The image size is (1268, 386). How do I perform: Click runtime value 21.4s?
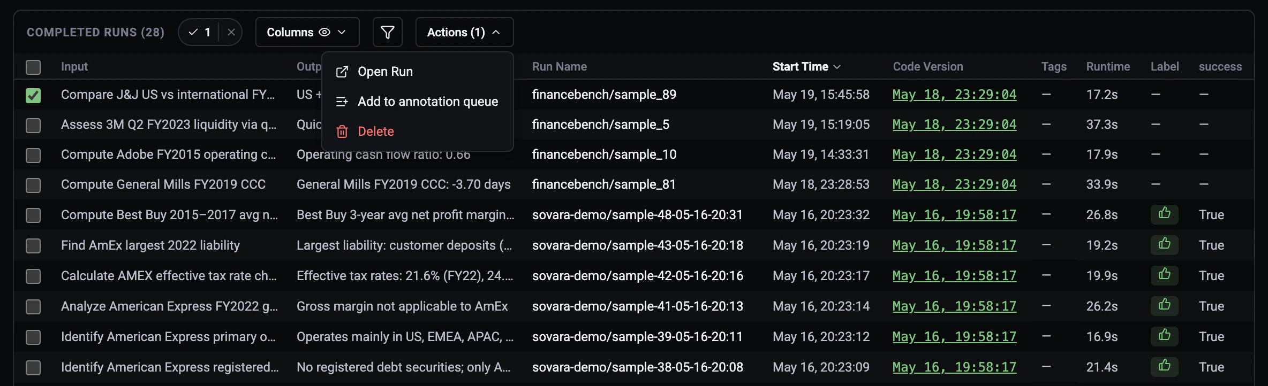[x=1102, y=367]
